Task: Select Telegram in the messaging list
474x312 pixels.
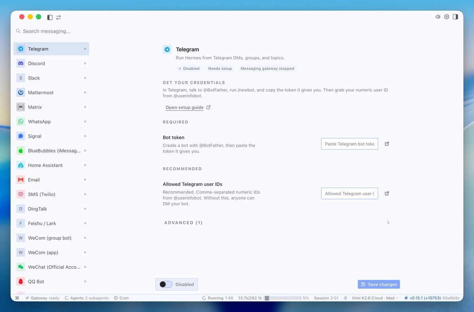Action: pyautogui.click(x=51, y=49)
